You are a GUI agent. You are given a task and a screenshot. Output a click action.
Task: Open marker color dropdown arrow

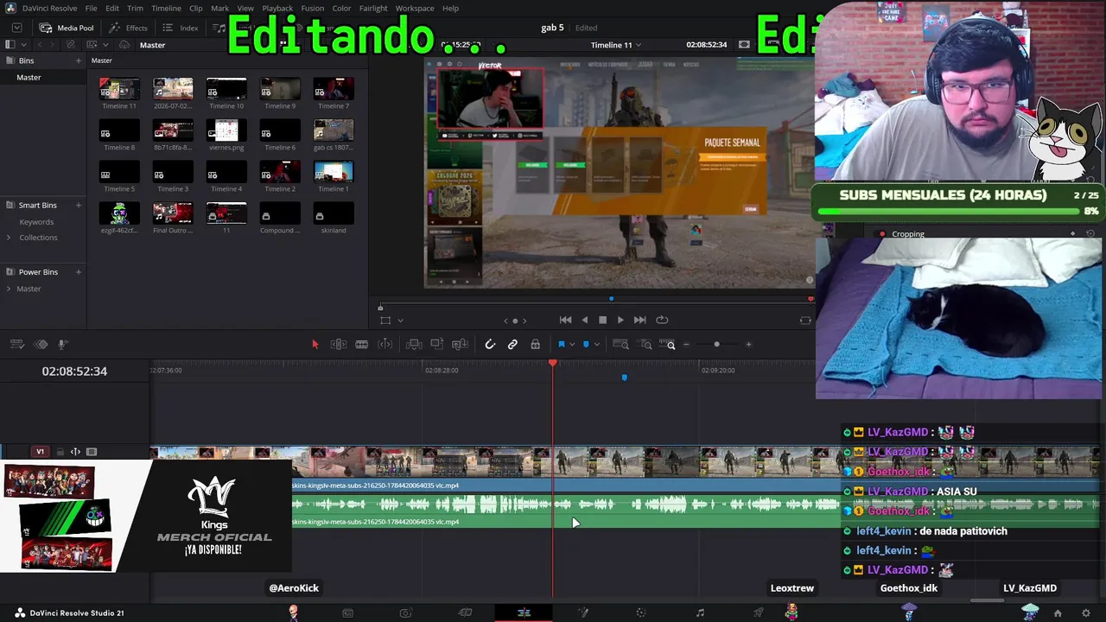point(596,345)
